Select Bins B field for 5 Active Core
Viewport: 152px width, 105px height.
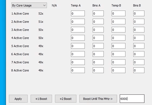tap(139, 46)
